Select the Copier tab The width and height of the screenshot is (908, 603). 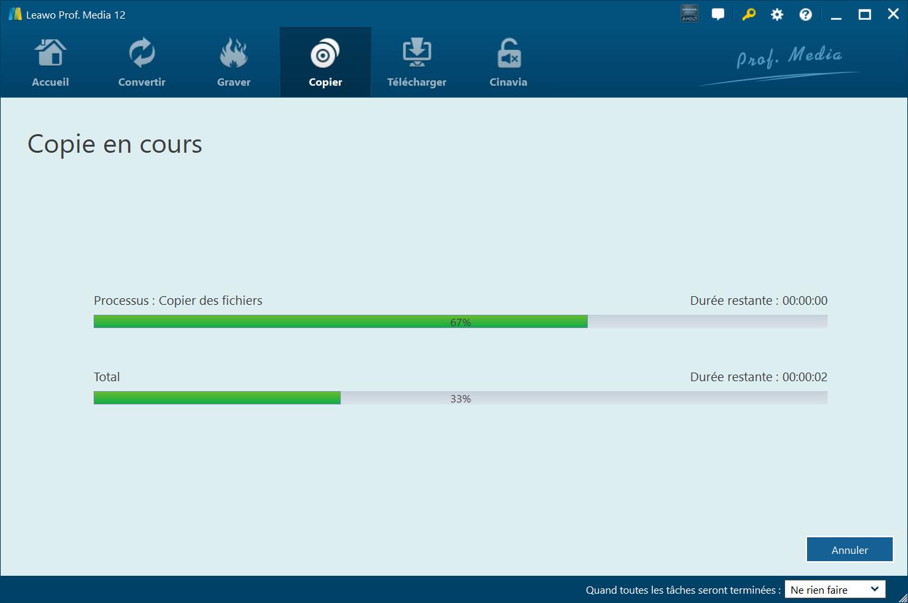(x=325, y=62)
